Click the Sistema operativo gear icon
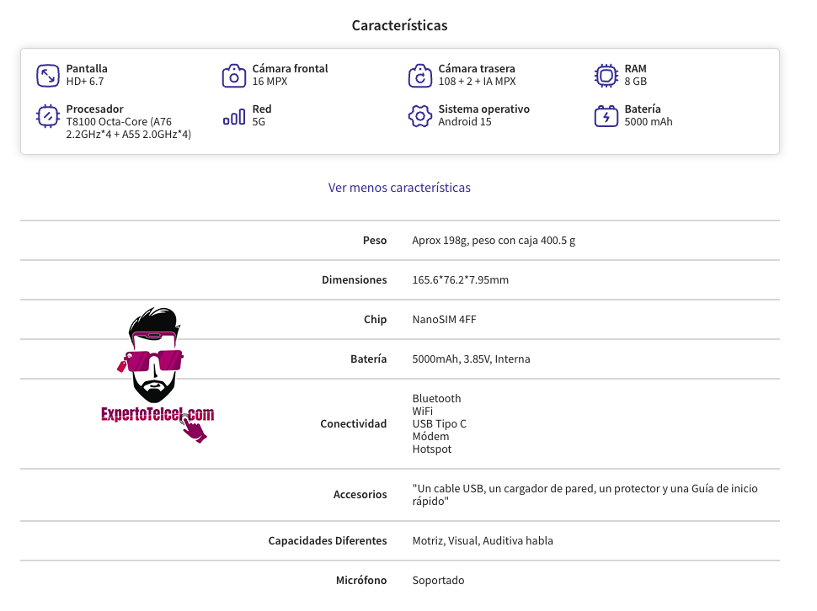Viewport: 817px width, 611px height. pyautogui.click(x=420, y=116)
